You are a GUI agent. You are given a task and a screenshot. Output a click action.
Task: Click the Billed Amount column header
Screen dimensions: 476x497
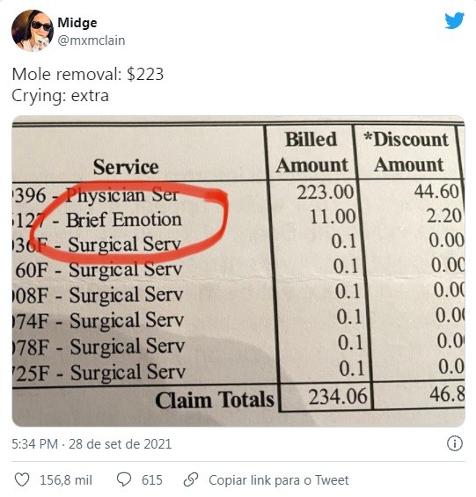[311, 152]
